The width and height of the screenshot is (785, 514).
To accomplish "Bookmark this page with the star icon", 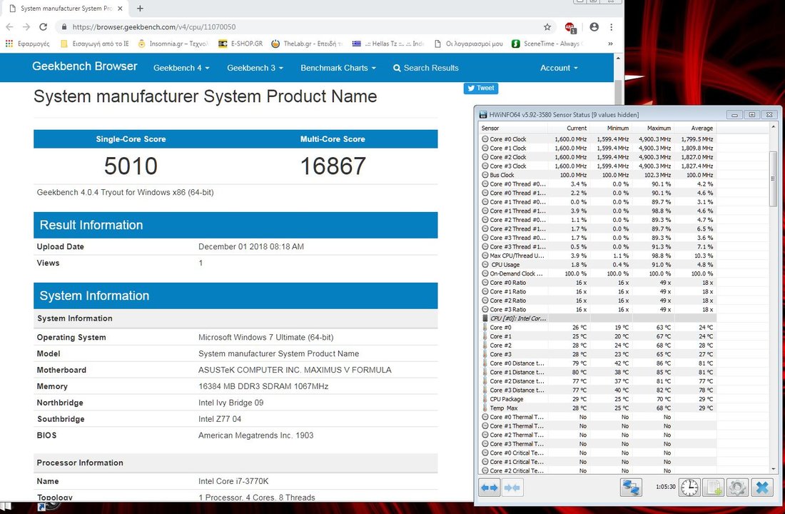I will (x=547, y=27).
